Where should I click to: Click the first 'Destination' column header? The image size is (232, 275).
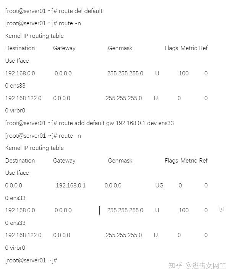click(x=20, y=48)
